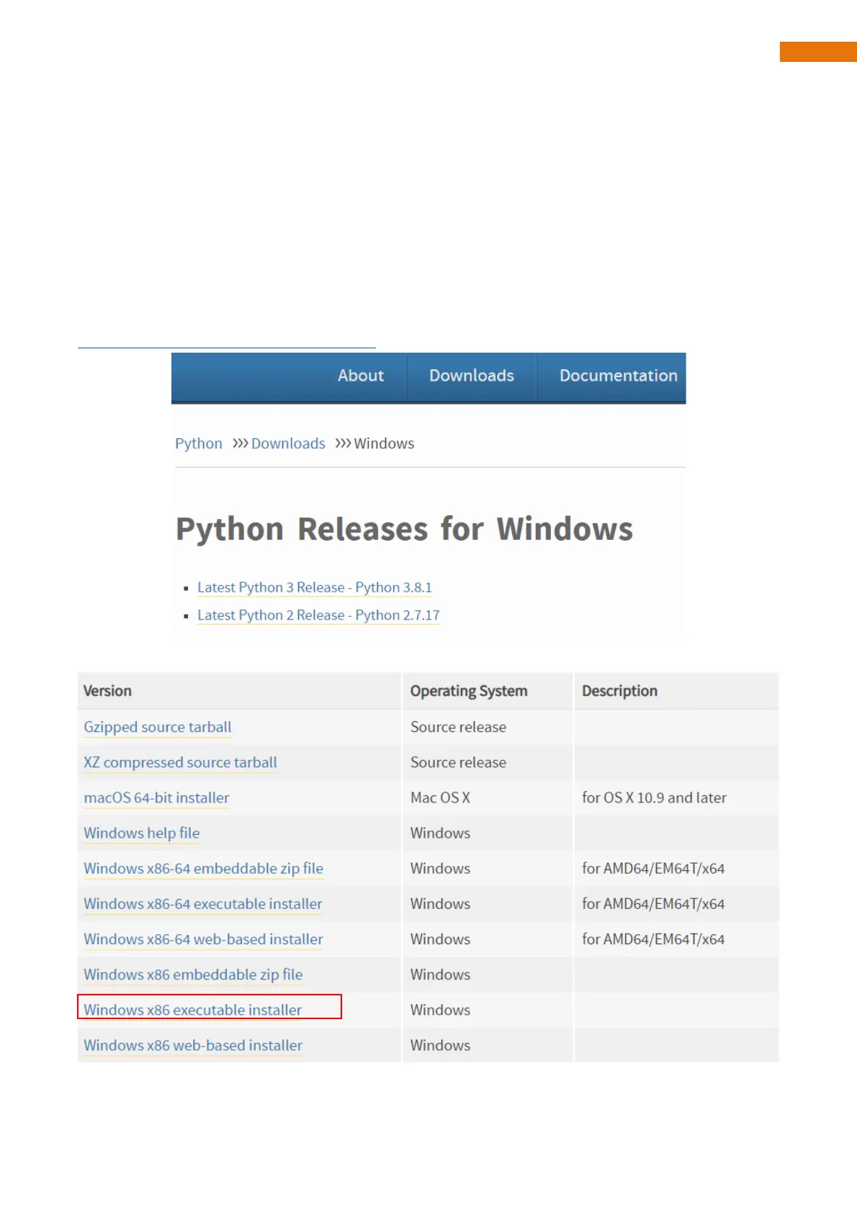Select AMD64 description in x86-64 embeddable zip row
Image resolution: width=857 pixels, height=1212 pixels.
pyautogui.click(x=653, y=868)
